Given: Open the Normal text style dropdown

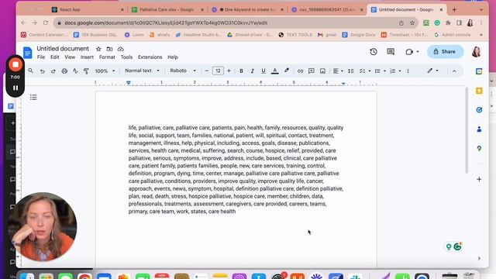Looking at the screenshot, I should pyautogui.click(x=142, y=71).
